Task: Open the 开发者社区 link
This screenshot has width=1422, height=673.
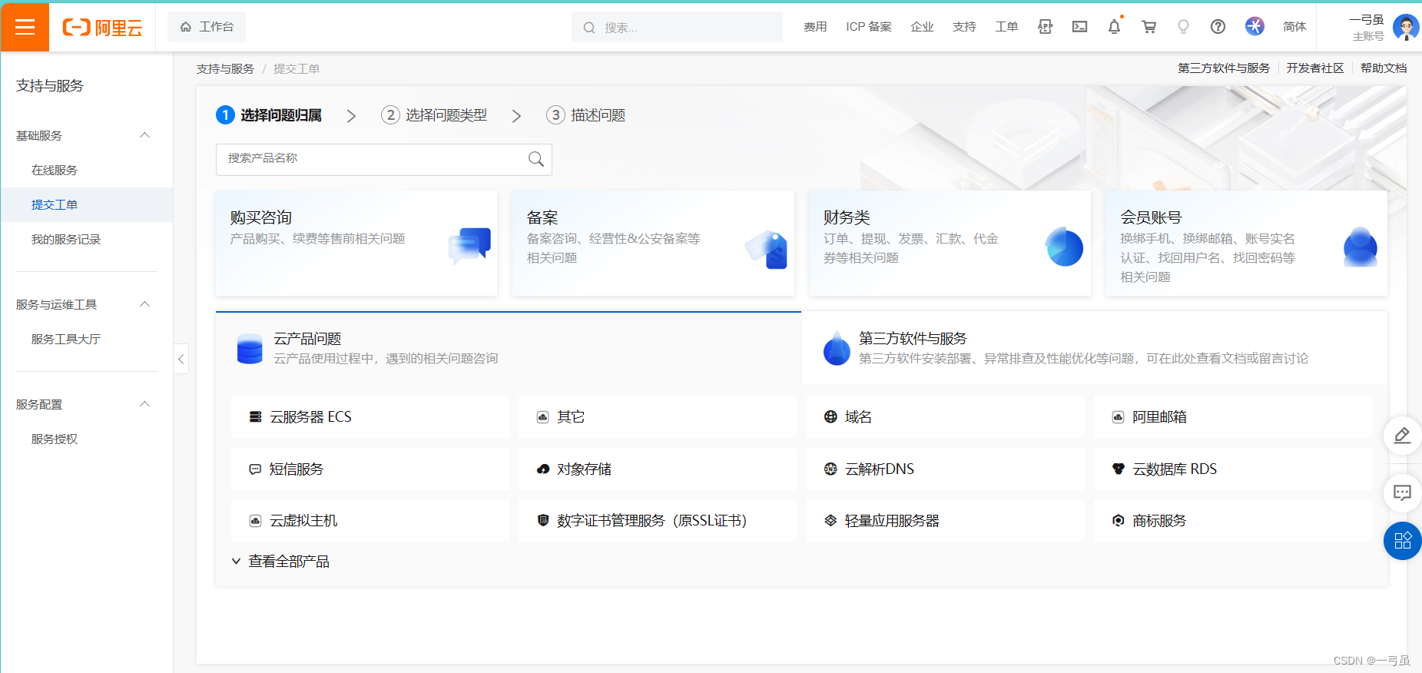Action: (1315, 68)
